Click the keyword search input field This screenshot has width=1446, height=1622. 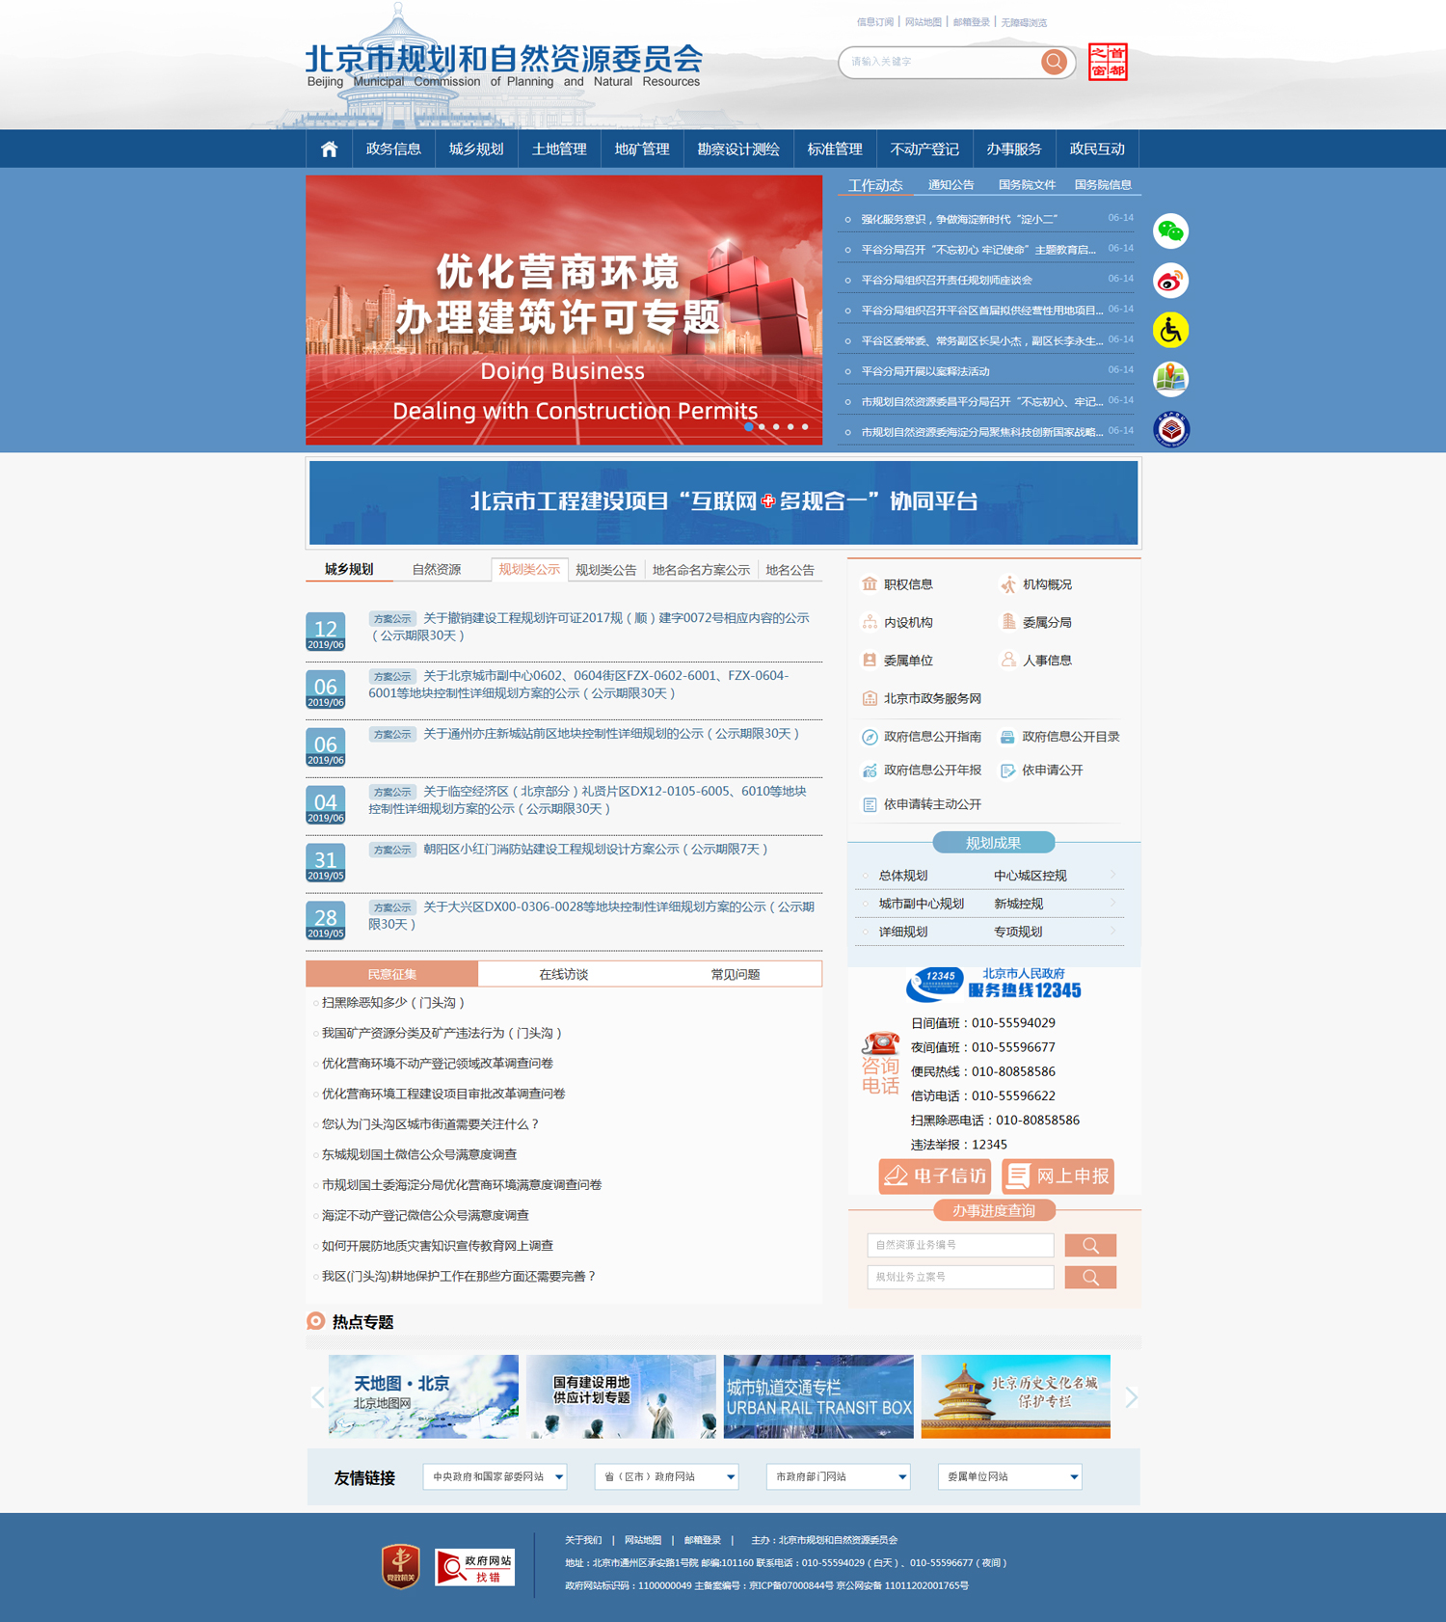(941, 62)
